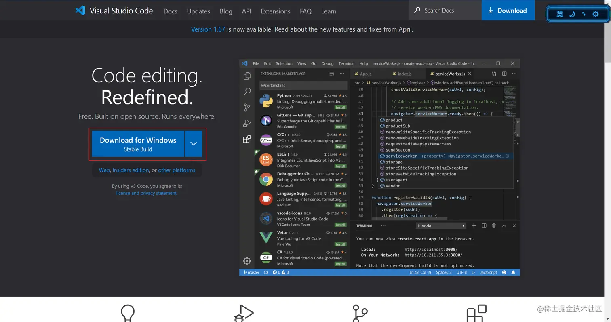
Task: Click the feedback smiley in the status bar
Action: [x=504, y=272]
